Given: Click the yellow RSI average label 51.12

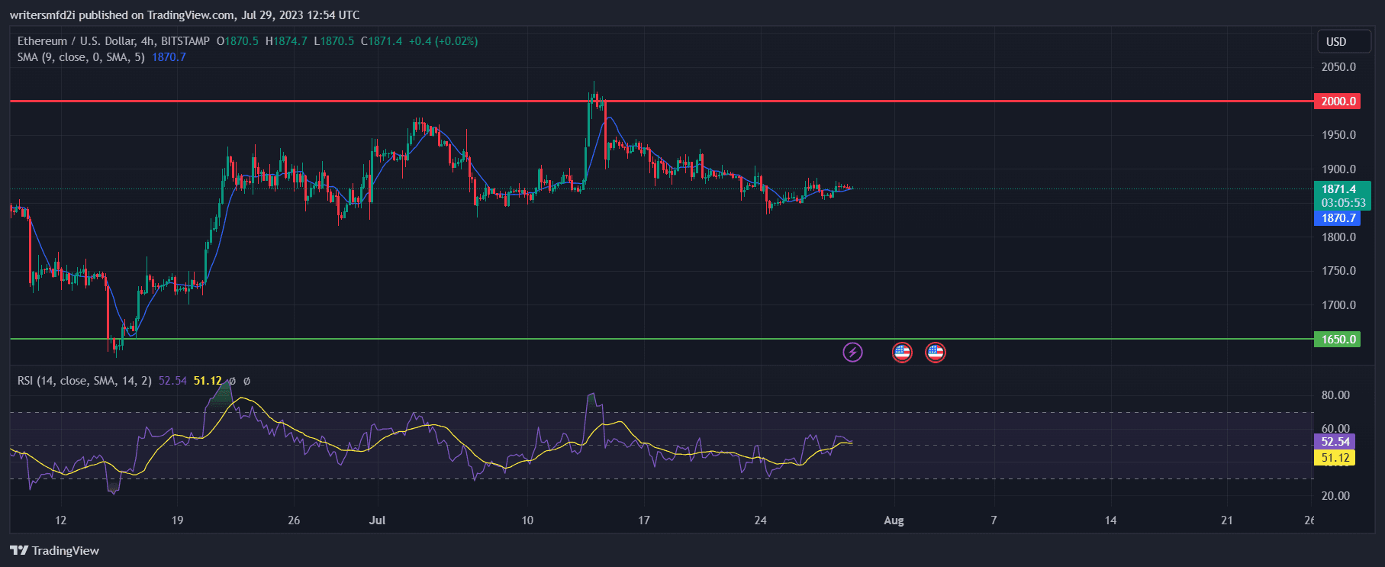Looking at the screenshot, I should tap(1335, 458).
